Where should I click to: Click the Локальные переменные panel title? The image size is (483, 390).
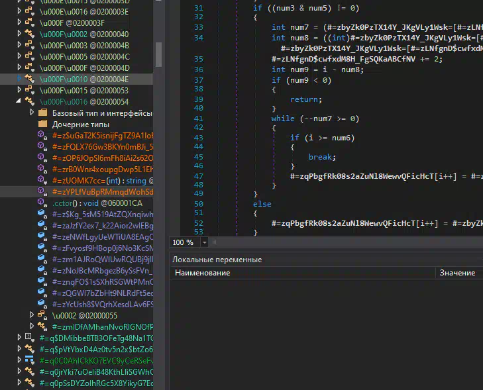tap(217, 260)
